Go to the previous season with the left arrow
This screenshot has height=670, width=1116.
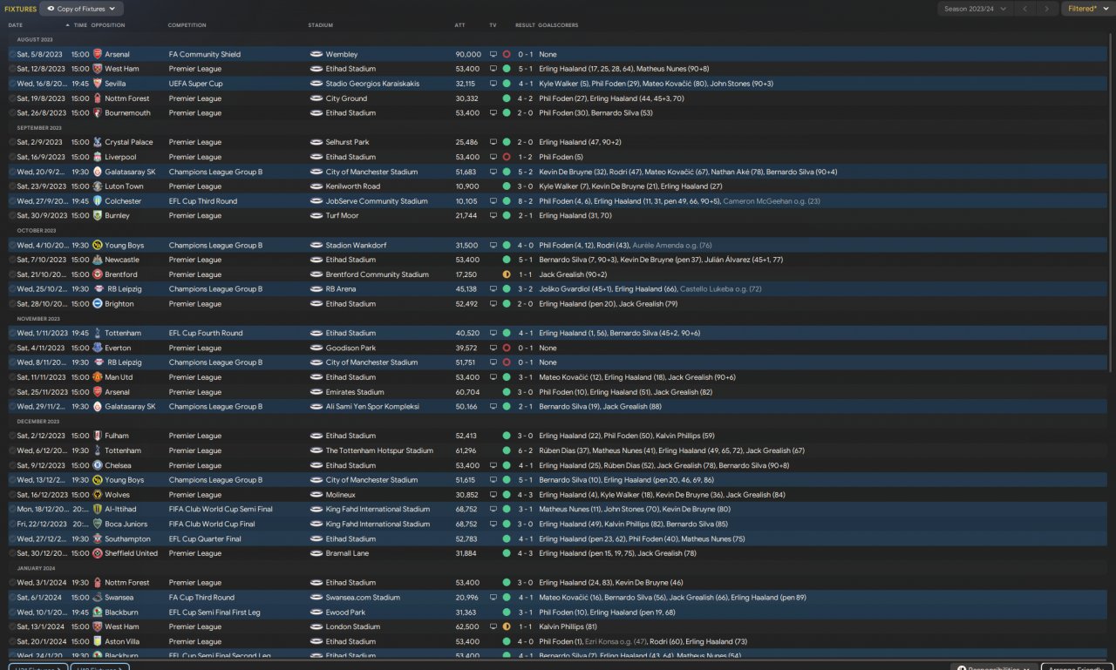point(1025,9)
